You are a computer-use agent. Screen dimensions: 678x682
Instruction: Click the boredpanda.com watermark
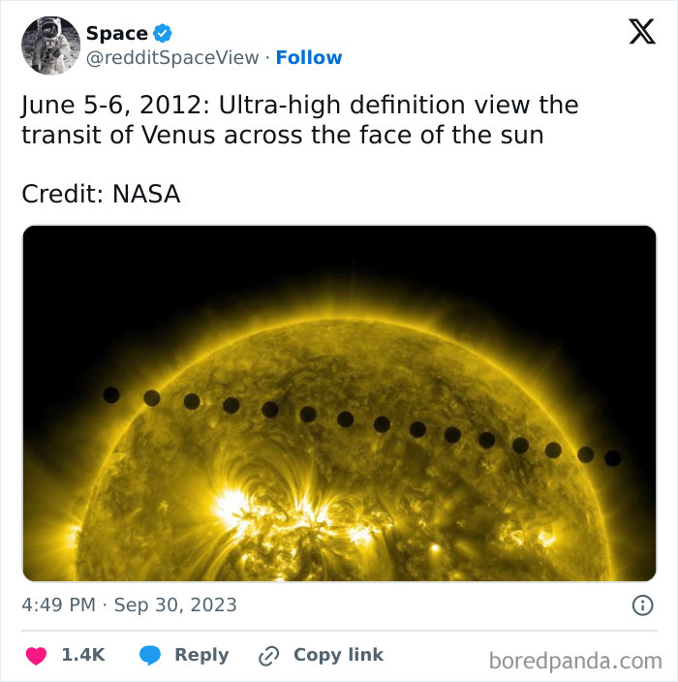click(574, 661)
